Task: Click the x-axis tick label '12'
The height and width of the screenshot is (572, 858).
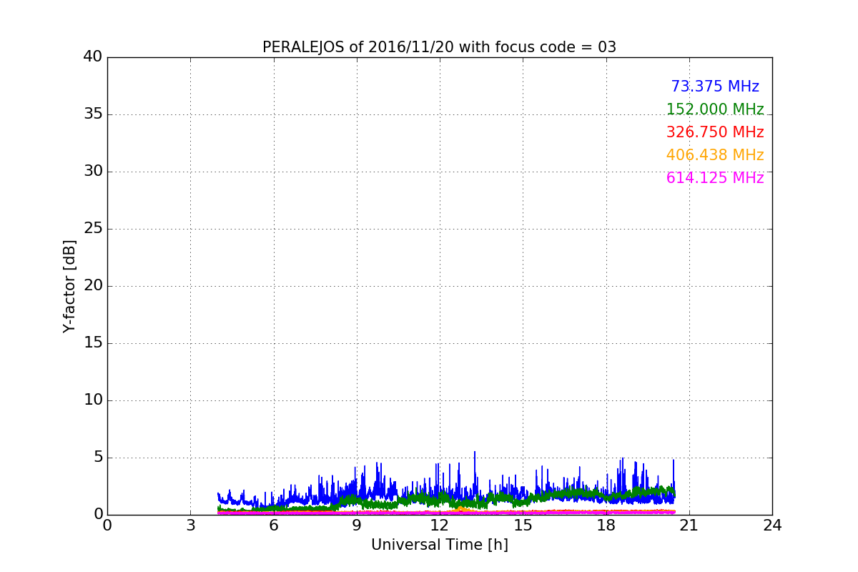Action: coord(440,526)
